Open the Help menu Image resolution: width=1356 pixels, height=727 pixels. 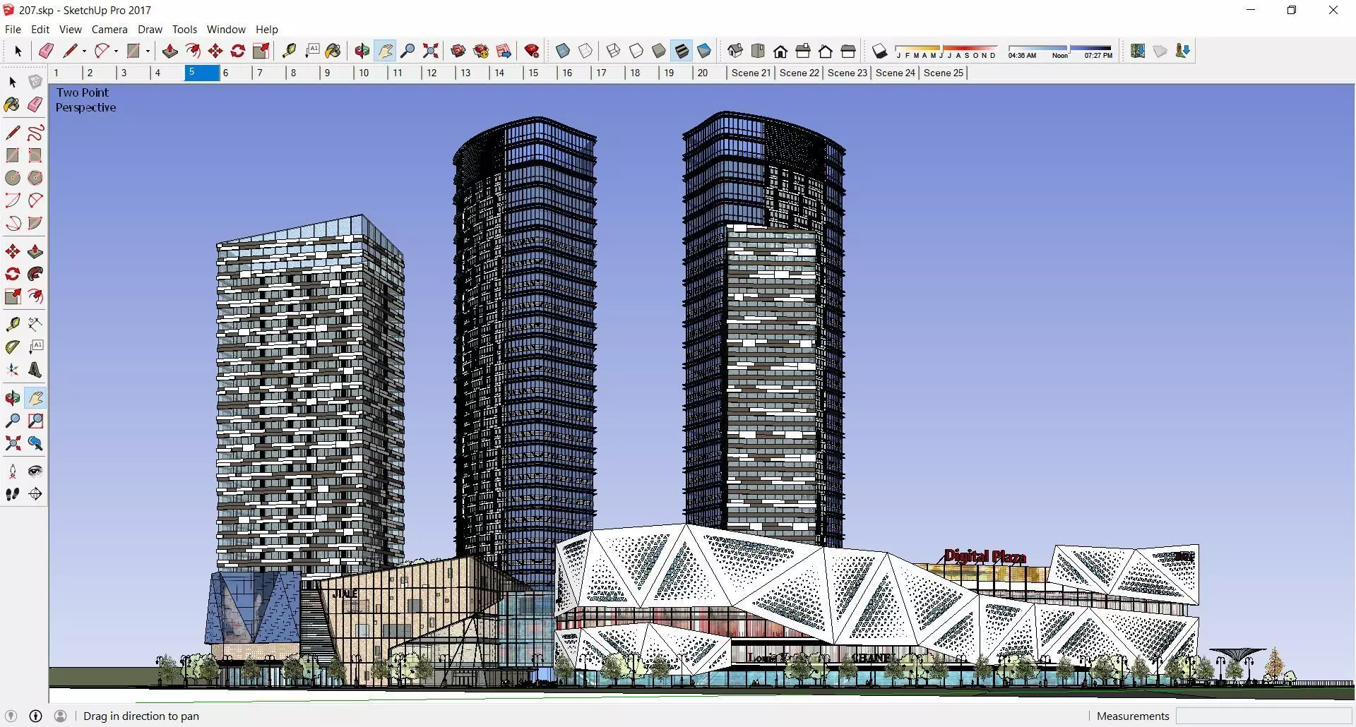pyautogui.click(x=267, y=30)
